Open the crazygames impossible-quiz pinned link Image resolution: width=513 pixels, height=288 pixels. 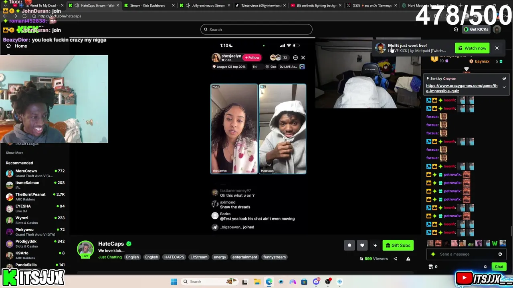point(462,88)
